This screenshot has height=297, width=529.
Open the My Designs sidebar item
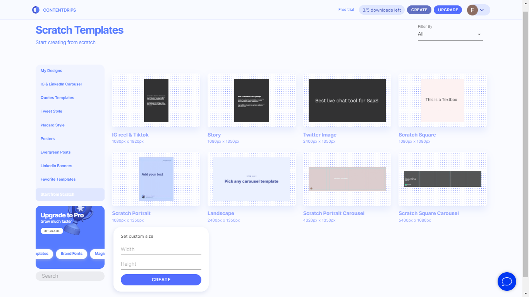tap(52, 71)
